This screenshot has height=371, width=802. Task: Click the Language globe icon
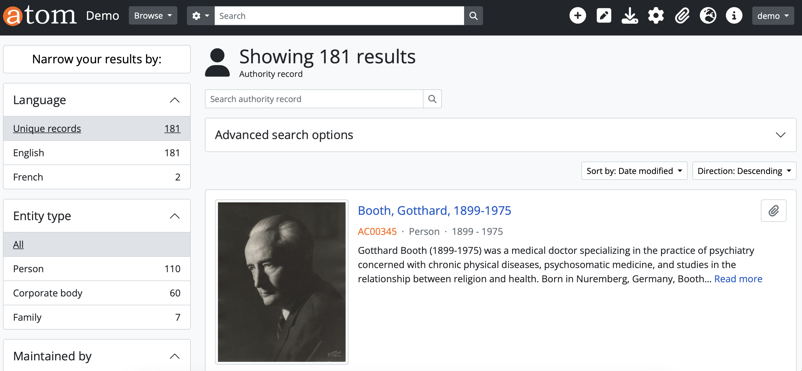point(708,16)
